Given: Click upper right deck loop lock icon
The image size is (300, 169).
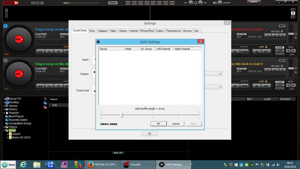Looking at the screenshot, I should coord(266,47).
